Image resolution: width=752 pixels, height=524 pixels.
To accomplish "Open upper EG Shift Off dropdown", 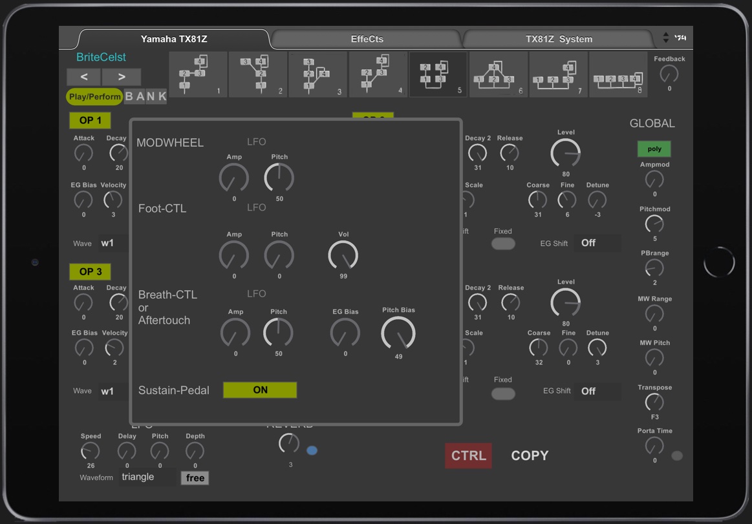I will [596, 243].
